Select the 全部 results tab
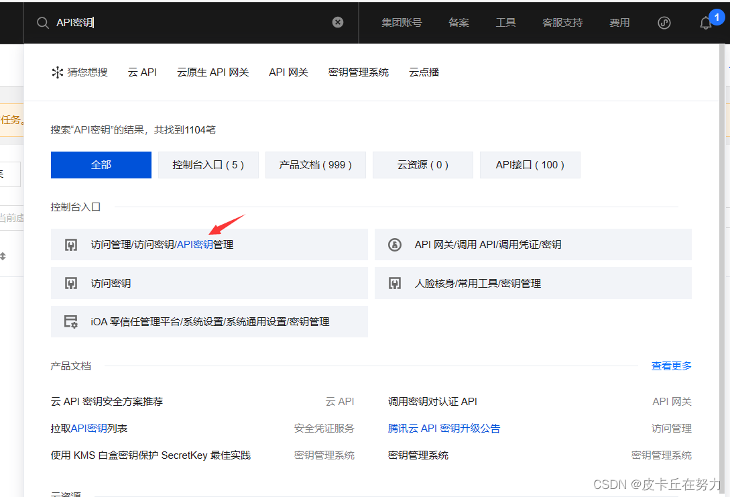730x497 pixels. [x=101, y=165]
